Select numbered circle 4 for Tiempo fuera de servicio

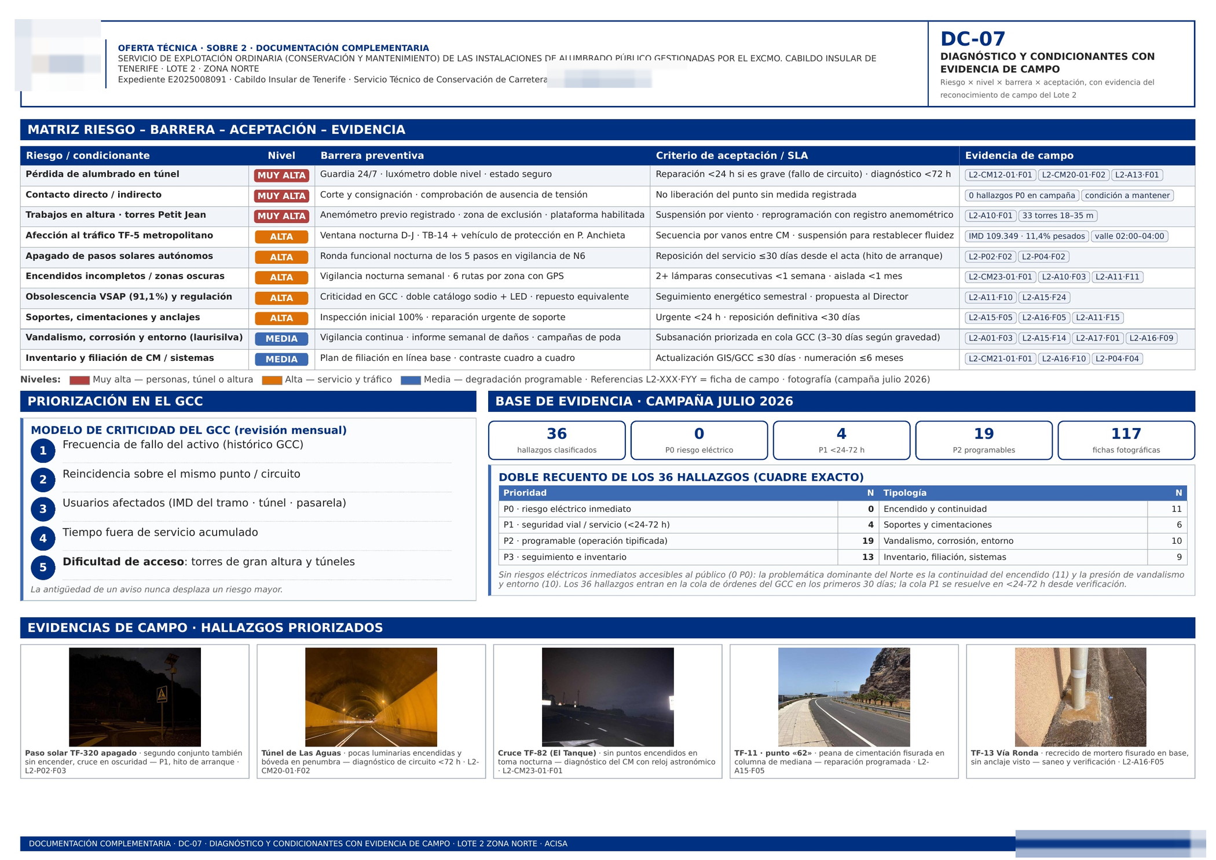(43, 539)
